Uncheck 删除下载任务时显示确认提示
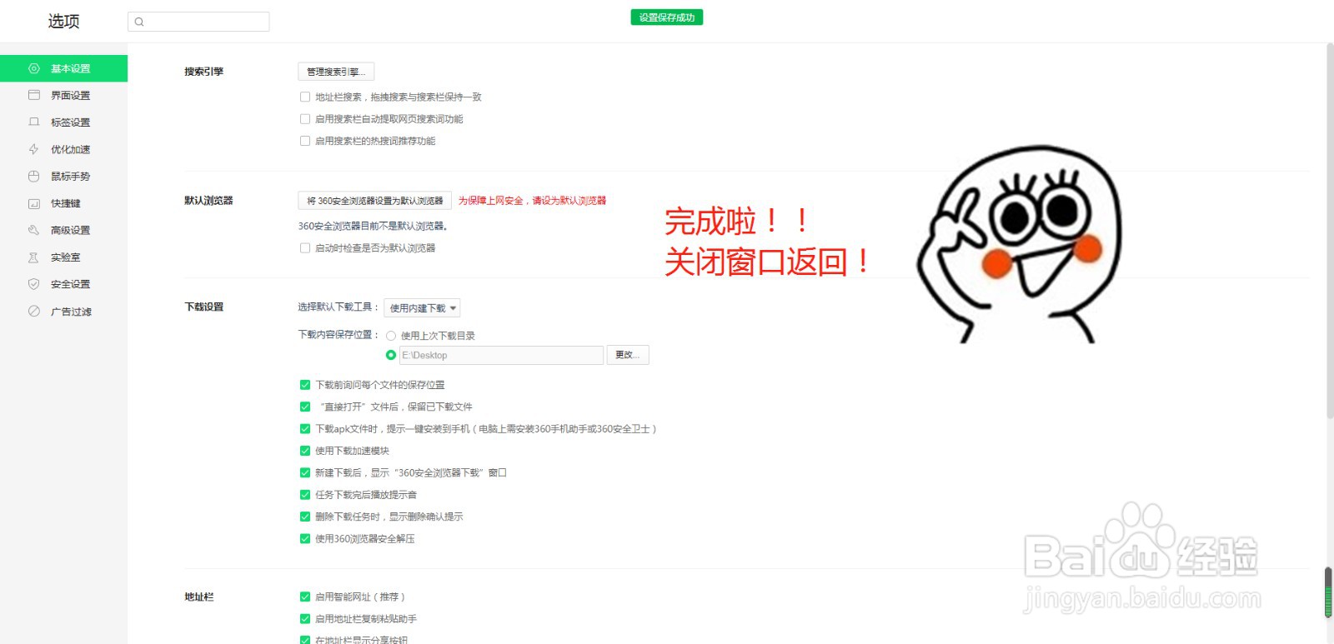Viewport: 1334px width, 644px height. (305, 517)
